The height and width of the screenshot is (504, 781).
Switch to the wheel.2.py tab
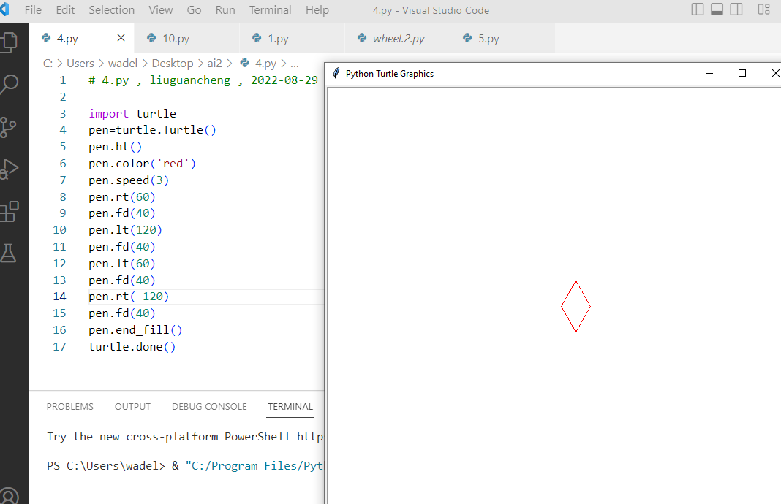pos(398,39)
